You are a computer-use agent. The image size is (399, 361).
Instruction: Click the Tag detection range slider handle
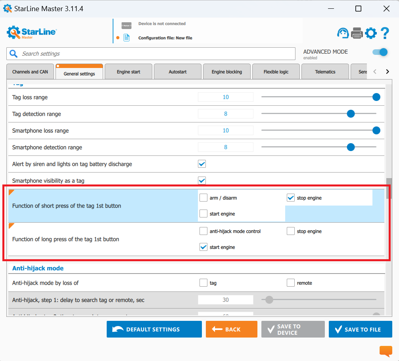pyautogui.click(x=351, y=114)
